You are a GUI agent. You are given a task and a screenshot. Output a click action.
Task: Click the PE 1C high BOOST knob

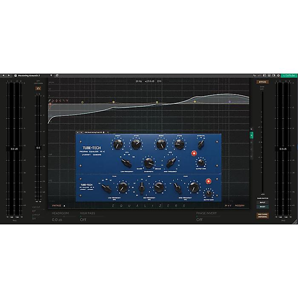point(161,144)
